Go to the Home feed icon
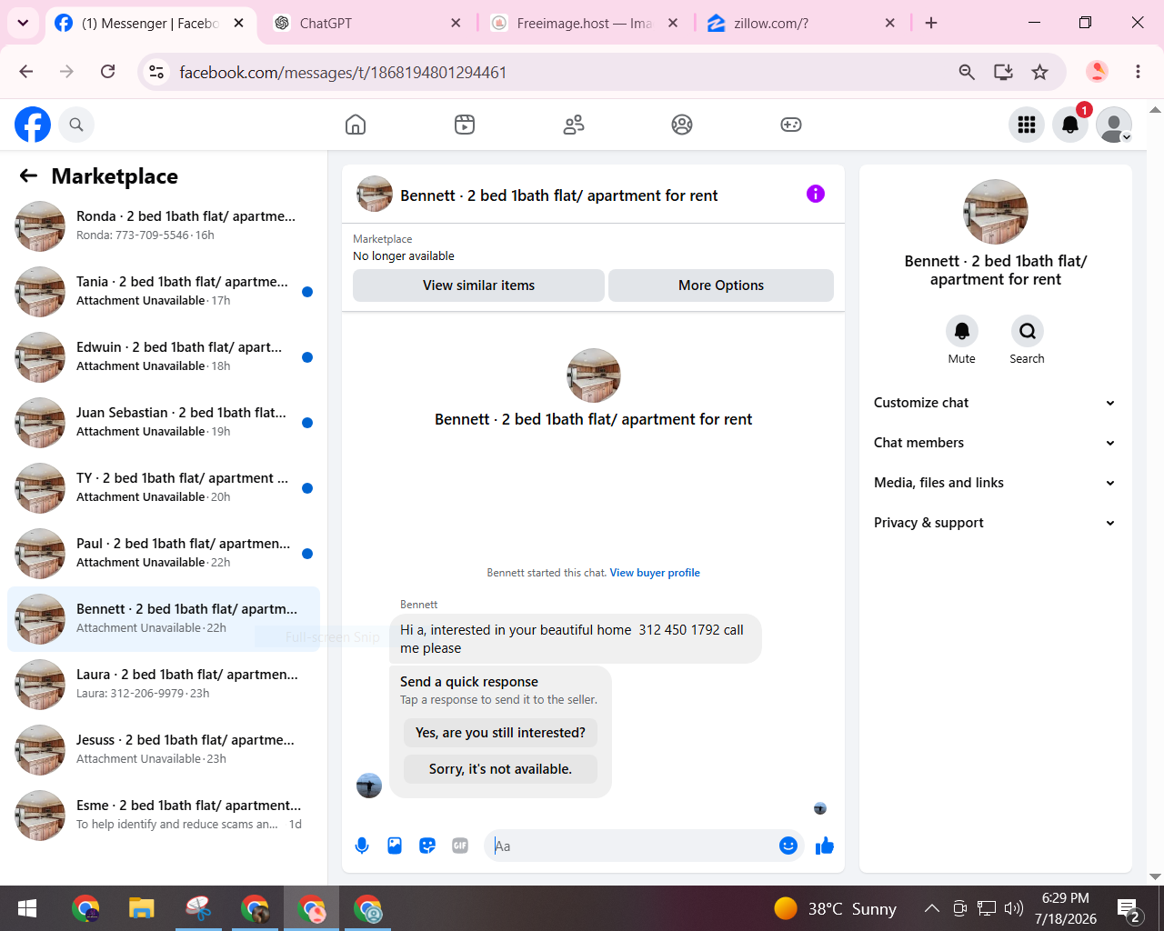Viewport: 1164px width, 931px height. click(x=356, y=125)
